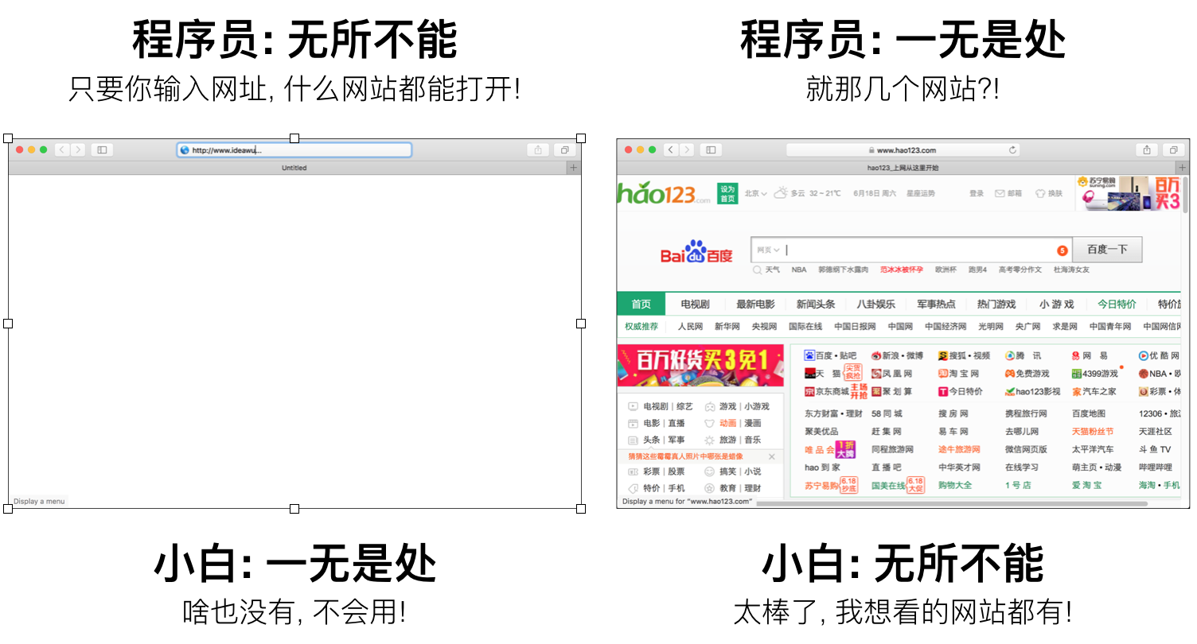Click the 登录 link
Screen dimensions: 1197x644
coord(977,193)
